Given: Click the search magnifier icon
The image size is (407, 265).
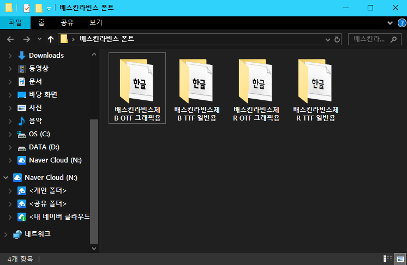Looking at the screenshot, I should click(x=393, y=39).
